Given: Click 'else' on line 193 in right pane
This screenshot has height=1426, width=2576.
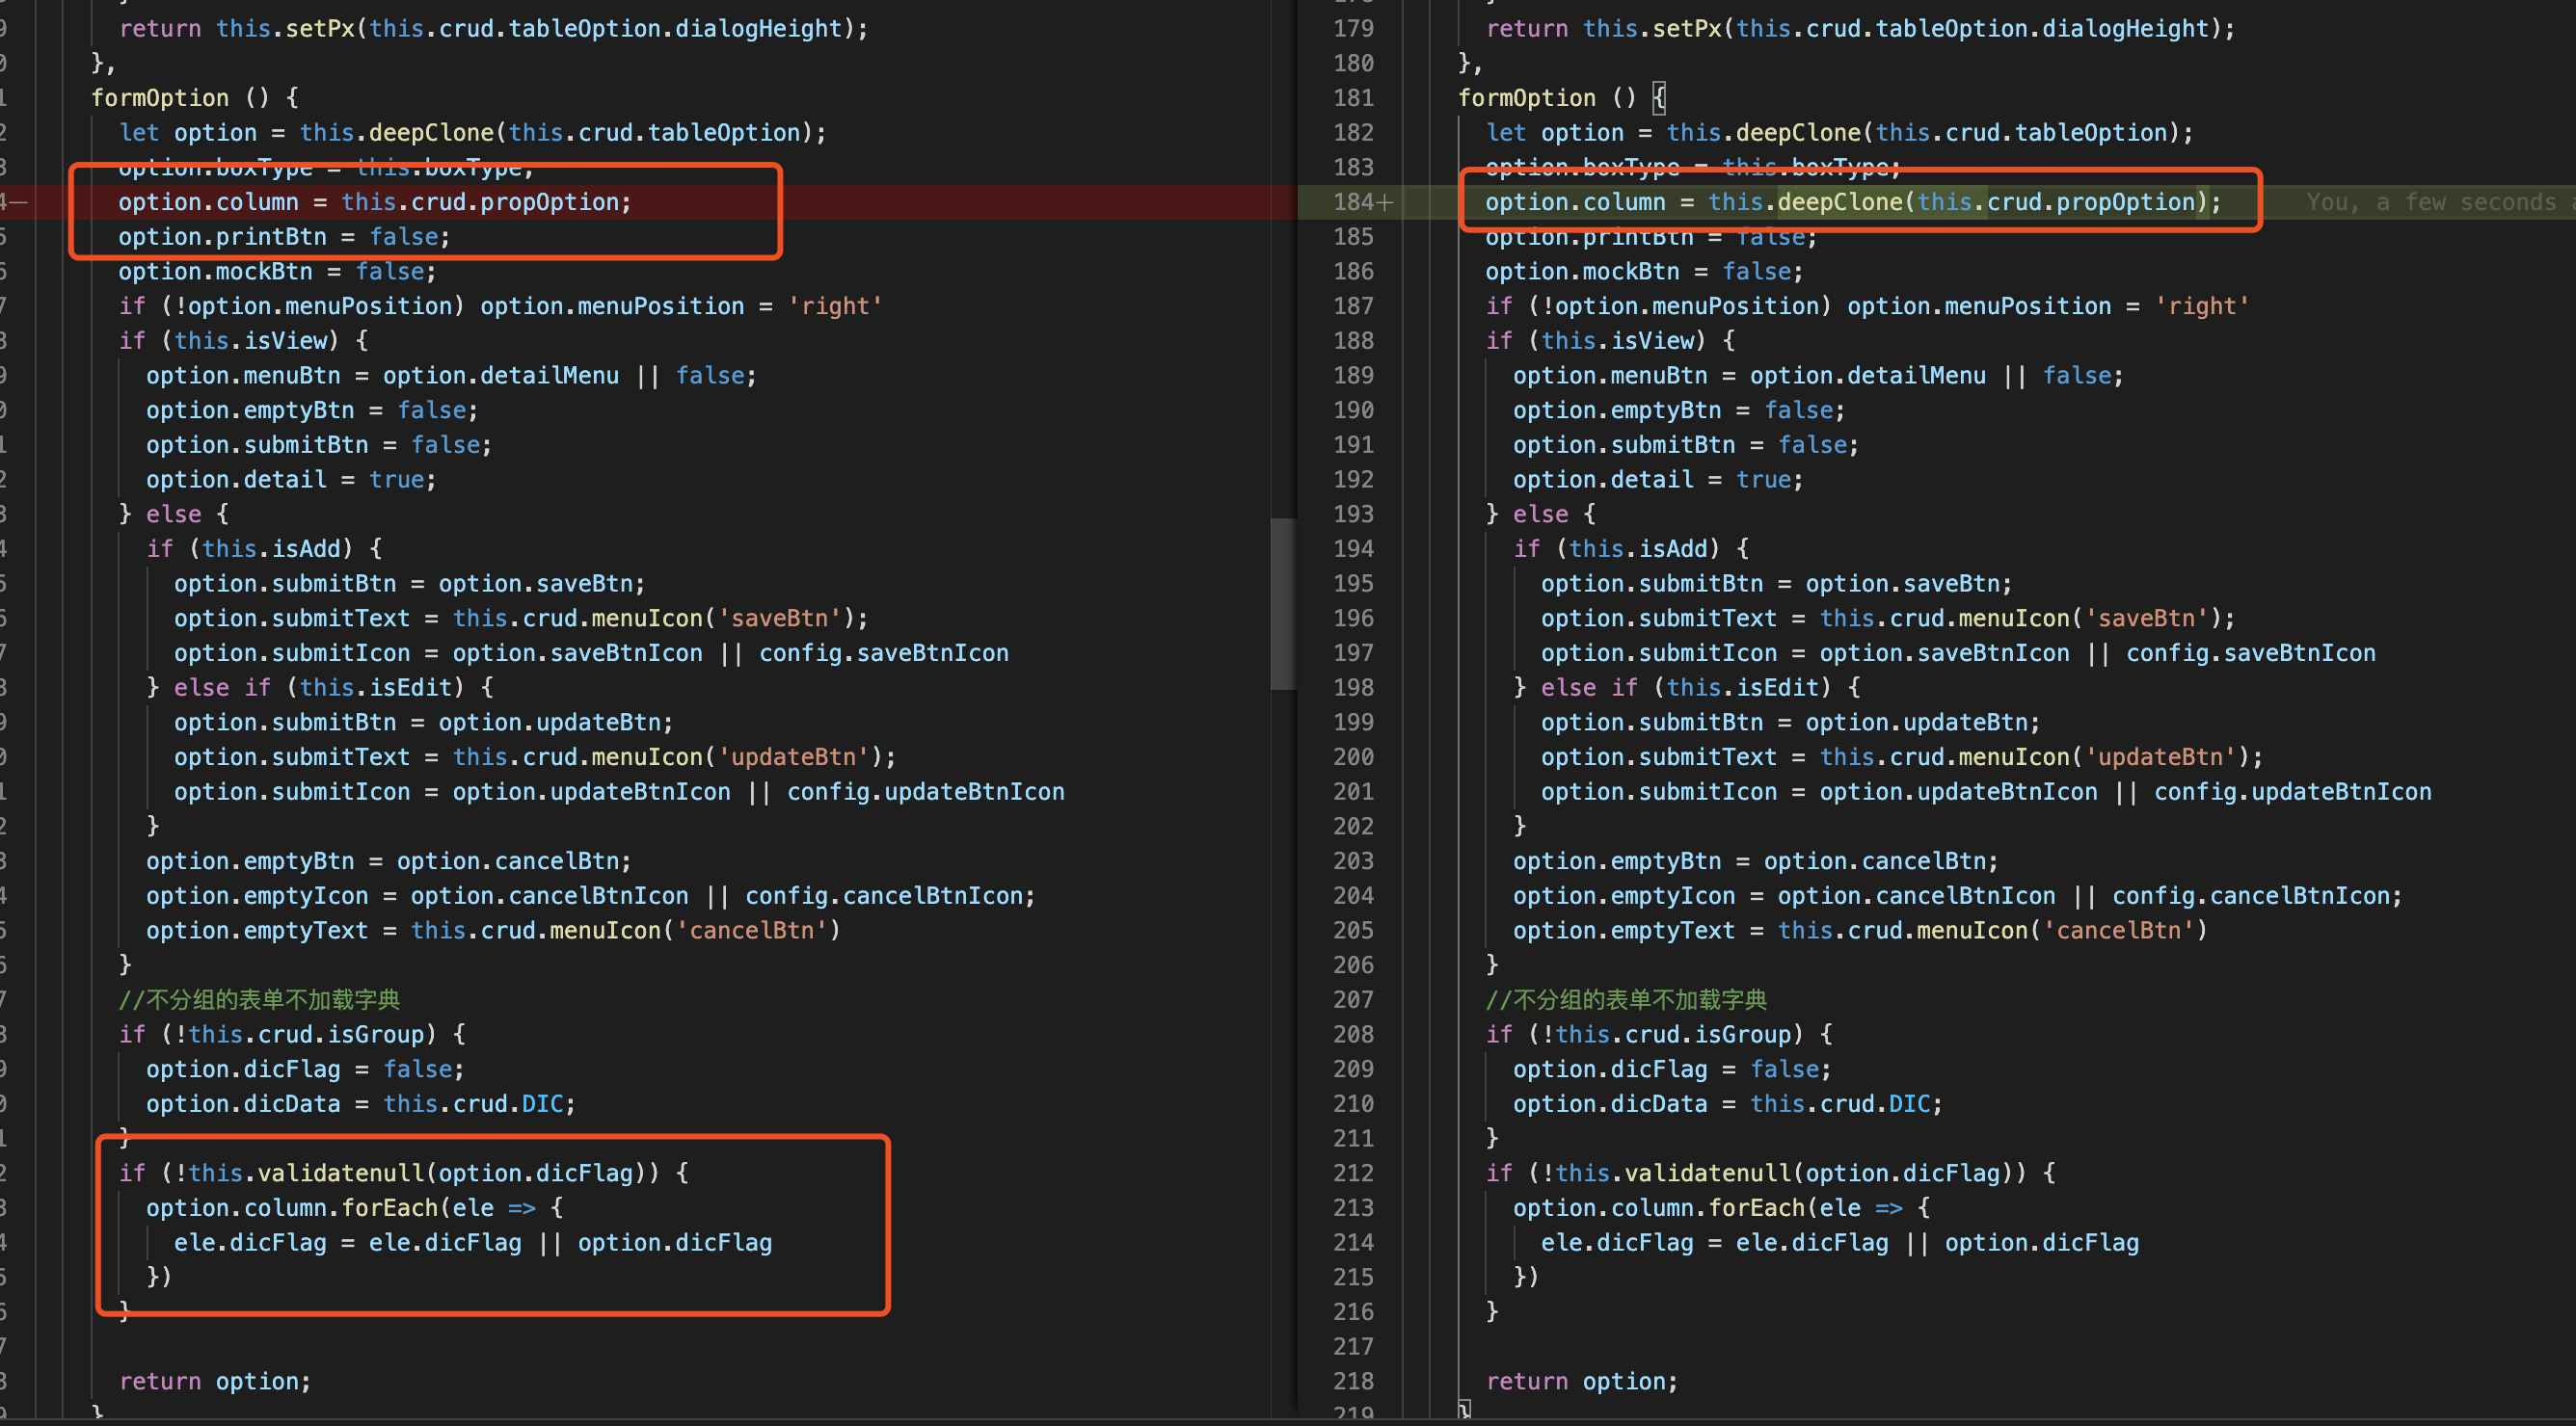Looking at the screenshot, I should click(1540, 515).
